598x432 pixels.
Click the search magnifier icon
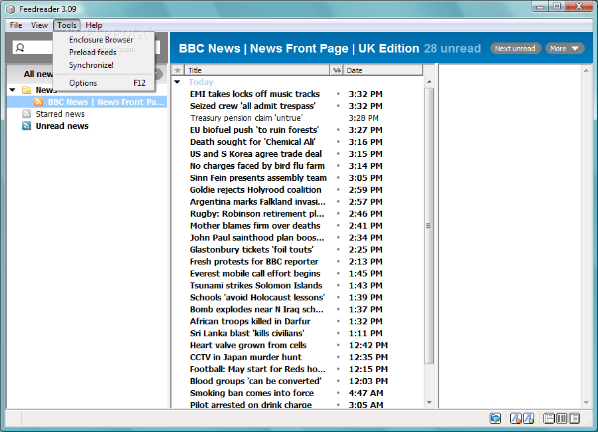click(20, 48)
